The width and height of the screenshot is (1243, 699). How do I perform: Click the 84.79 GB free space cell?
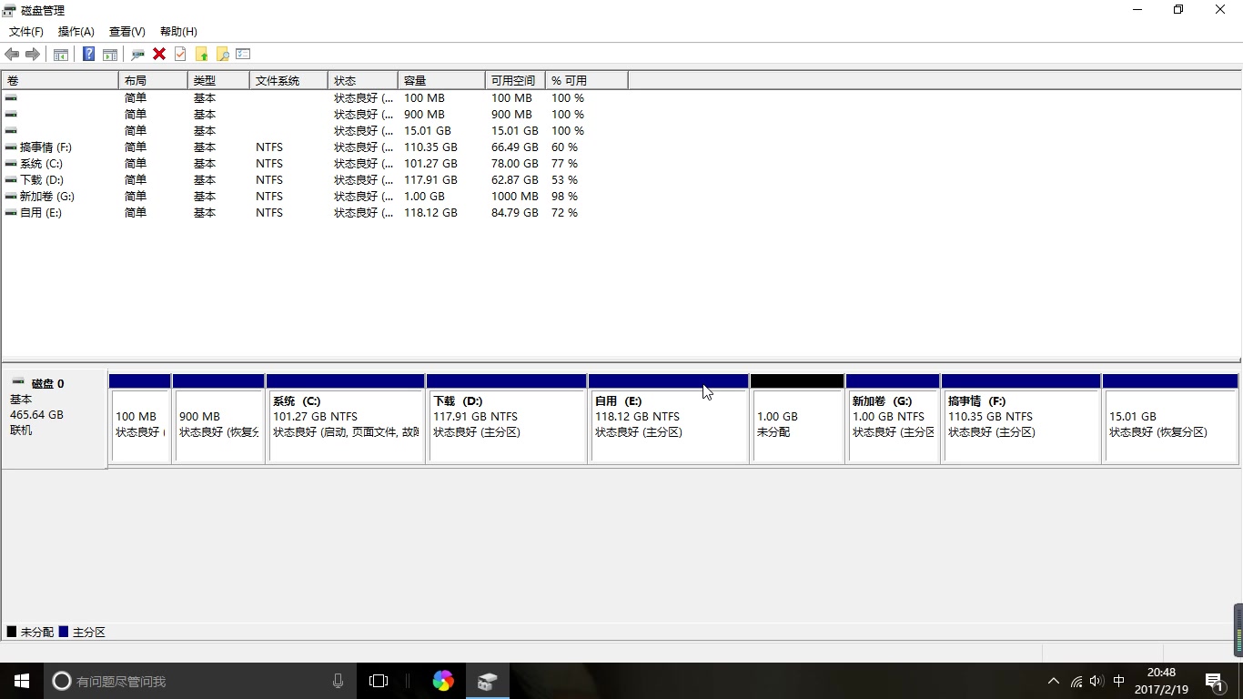(x=514, y=213)
